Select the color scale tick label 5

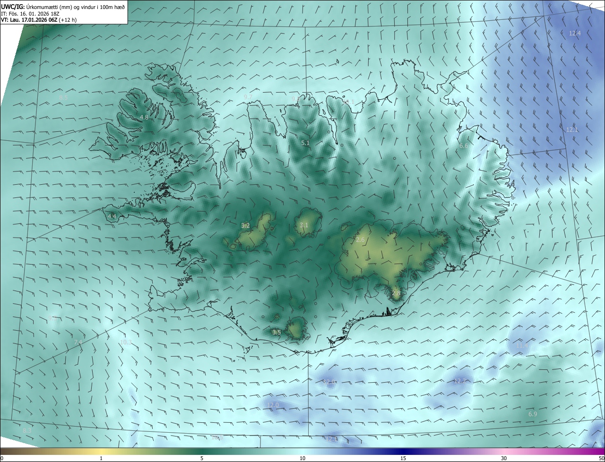[202, 458]
